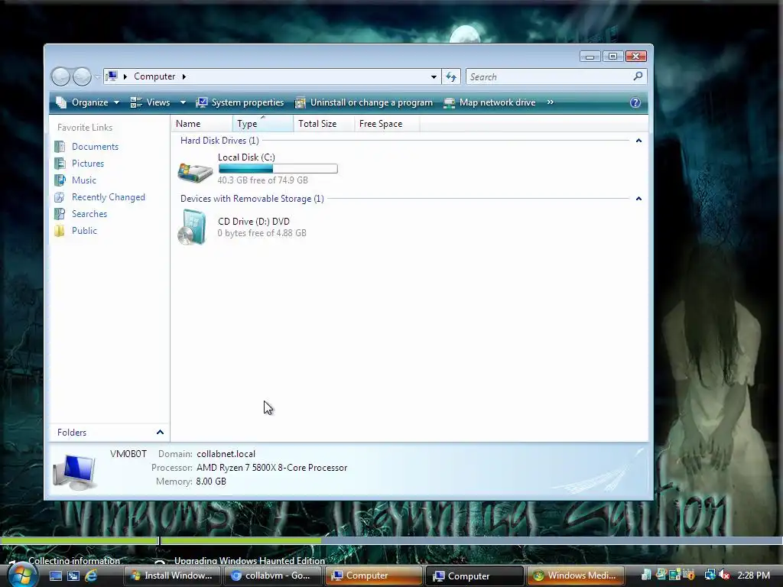Click in the Search input field
This screenshot has height=587, width=783.
click(x=549, y=77)
